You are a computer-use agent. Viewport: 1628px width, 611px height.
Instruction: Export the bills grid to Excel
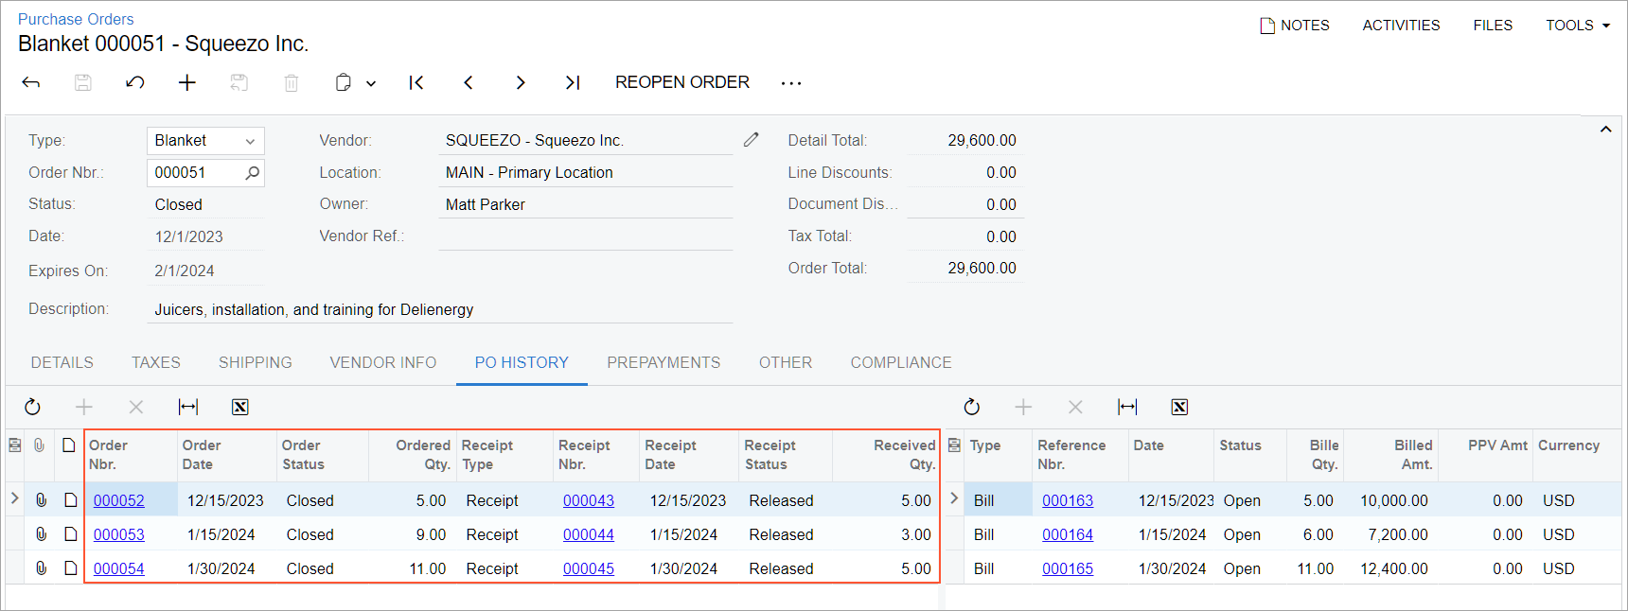pos(1179,407)
